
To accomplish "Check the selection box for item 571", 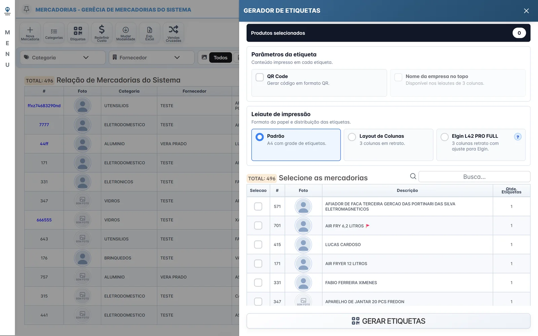I will click(x=258, y=206).
